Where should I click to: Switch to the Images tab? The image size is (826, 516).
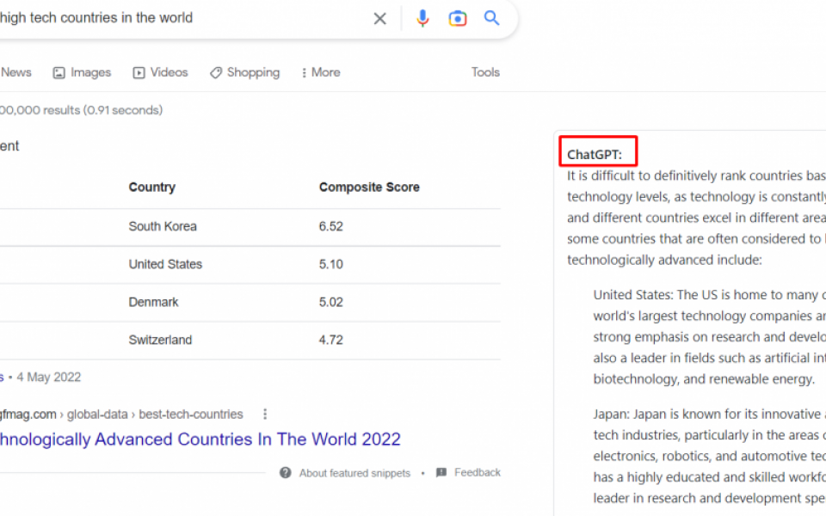(82, 72)
